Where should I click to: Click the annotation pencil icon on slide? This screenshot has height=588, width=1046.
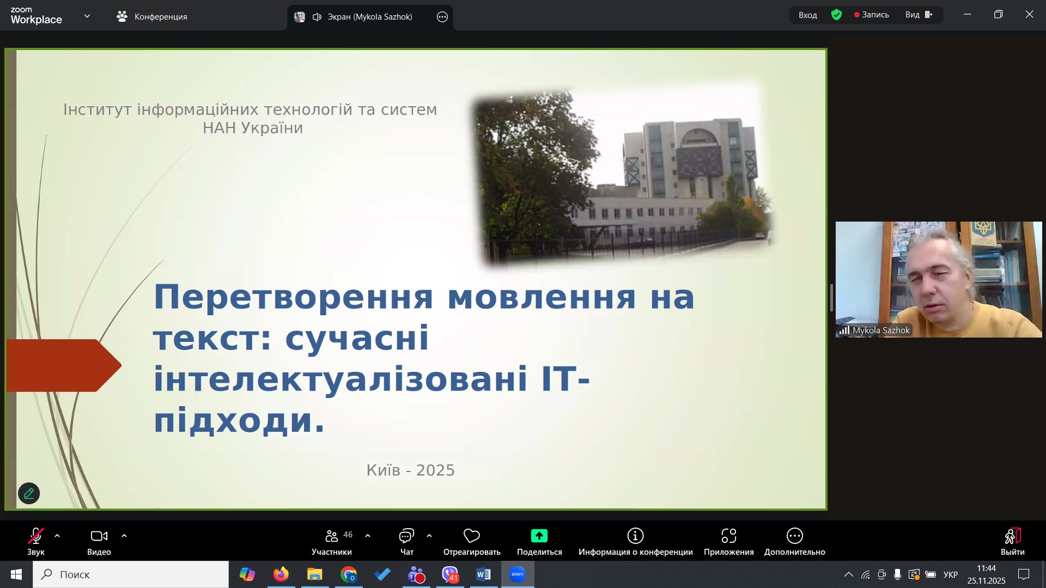(x=29, y=493)
